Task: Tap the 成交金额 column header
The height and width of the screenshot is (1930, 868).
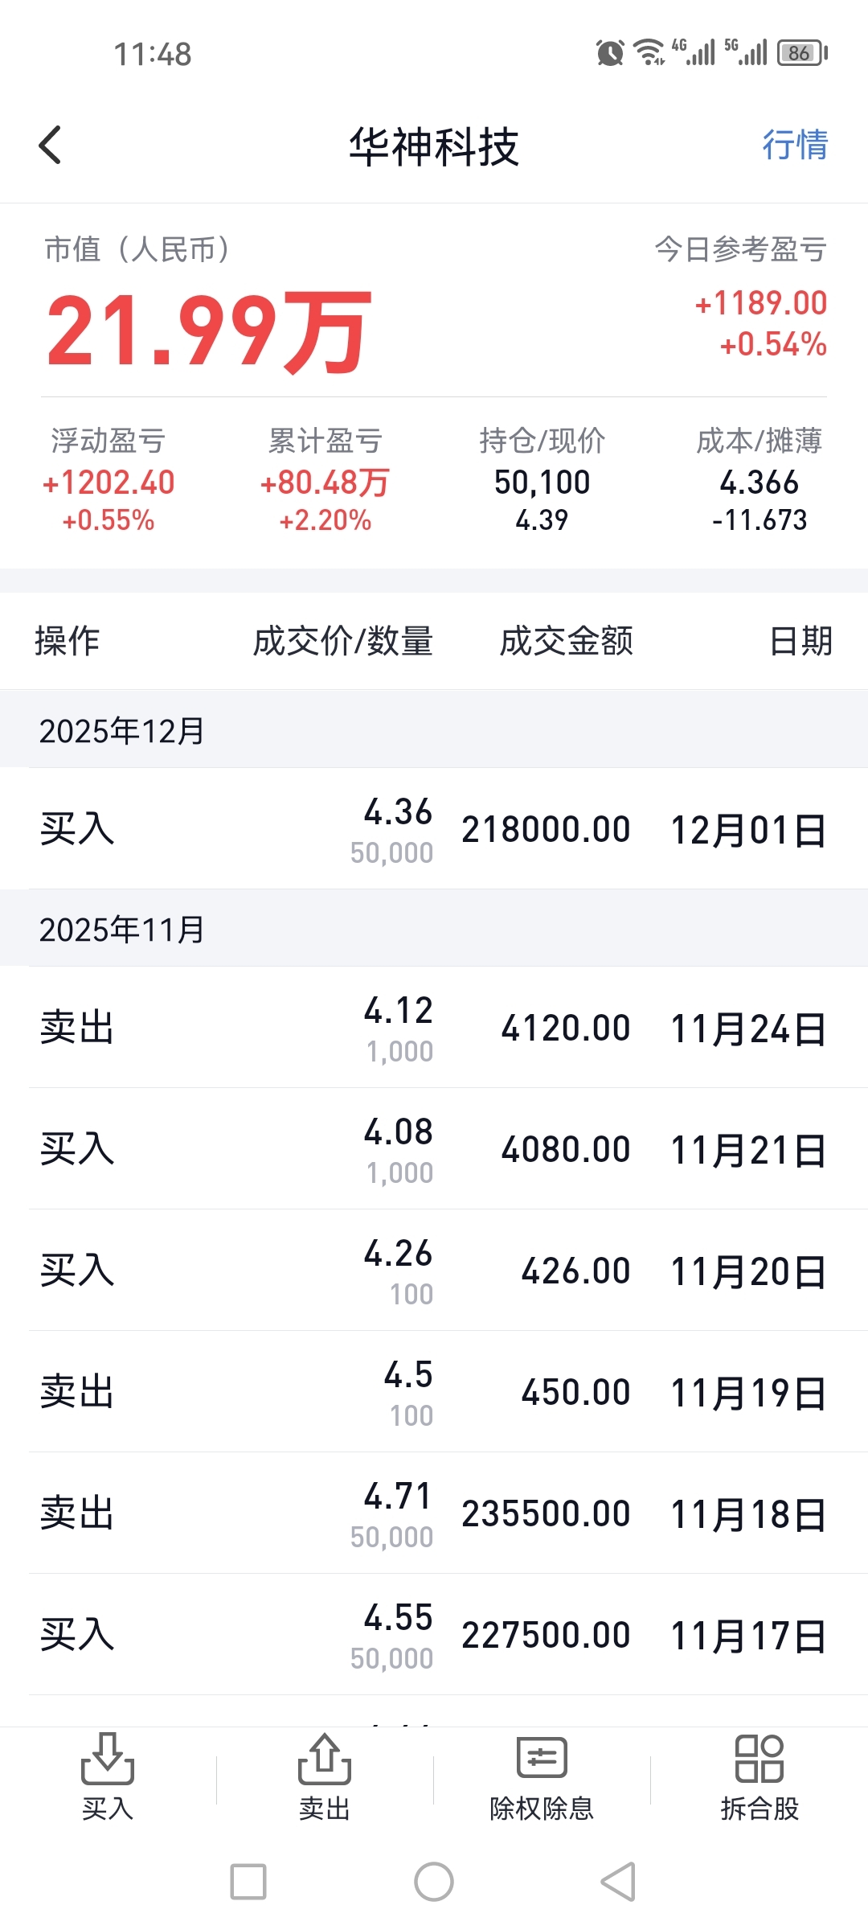Action: point(567,642)
